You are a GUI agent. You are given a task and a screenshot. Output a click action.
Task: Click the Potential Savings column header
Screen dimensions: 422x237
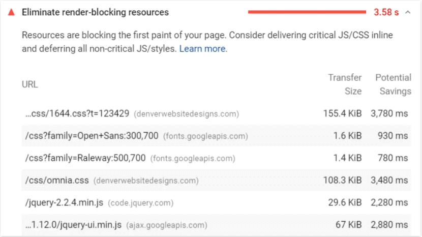pos(393,84)
